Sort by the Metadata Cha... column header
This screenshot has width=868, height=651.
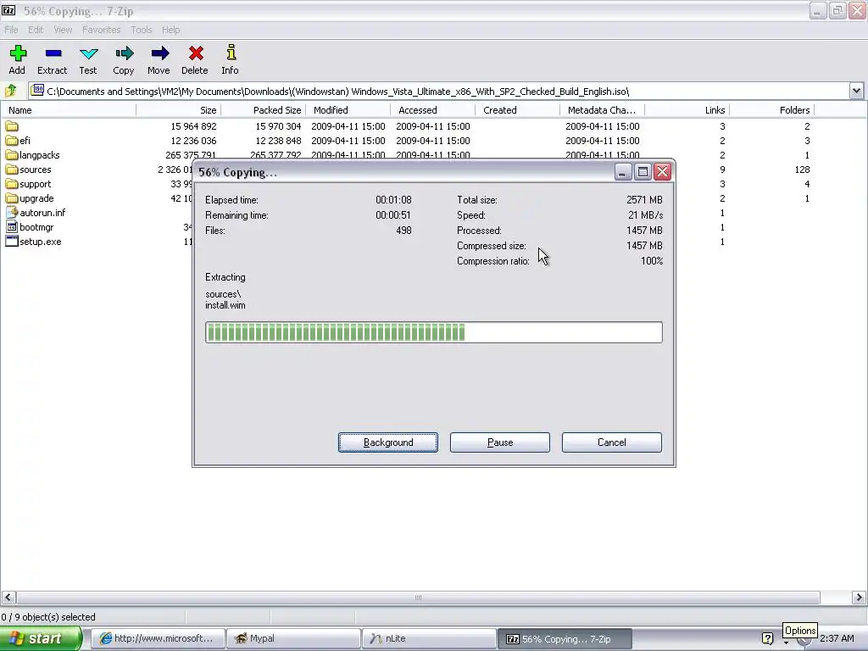[x=602, y=110]
